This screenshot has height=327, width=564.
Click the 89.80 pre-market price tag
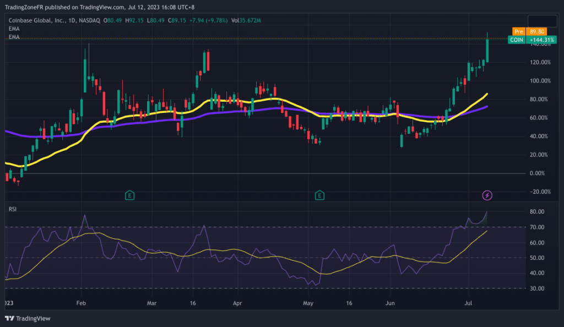(536, 31)
